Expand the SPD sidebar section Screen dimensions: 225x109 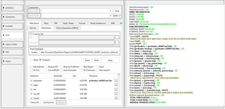pyautogui.click(x=12, y=52)
